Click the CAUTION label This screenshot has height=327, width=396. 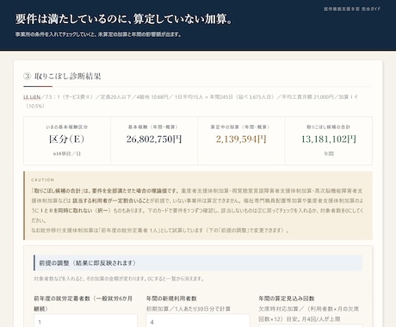click(43, 180)
